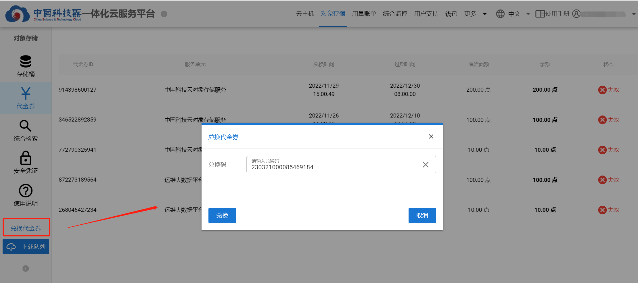This screenshot has width=638, height=283.
Task: Expand the user account dropdown arrow
Action: pyautogui.click(x=634, y=14)
